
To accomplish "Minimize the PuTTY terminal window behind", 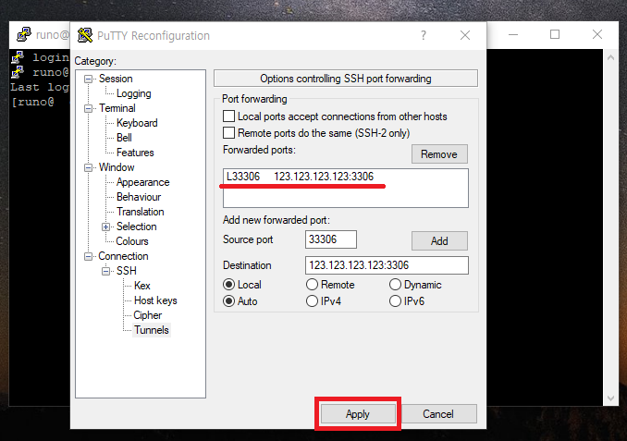I will pyautogui.click(x=513, y=34).
